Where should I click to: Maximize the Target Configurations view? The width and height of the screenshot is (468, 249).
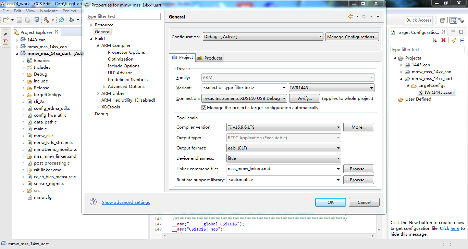461,31
